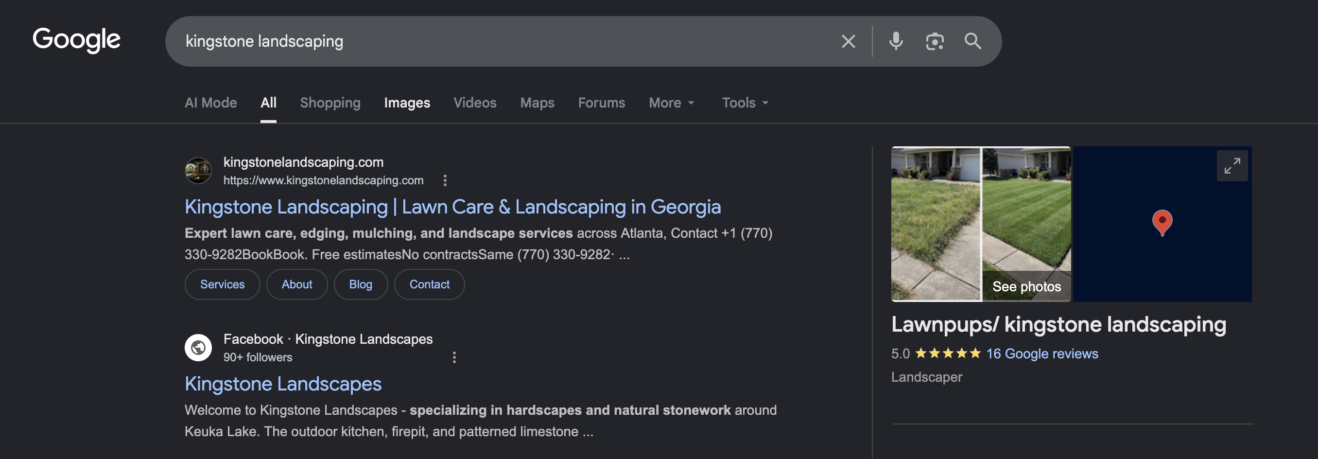
Task: Switch to Maps tab
Action: click(x=537, y=103)
